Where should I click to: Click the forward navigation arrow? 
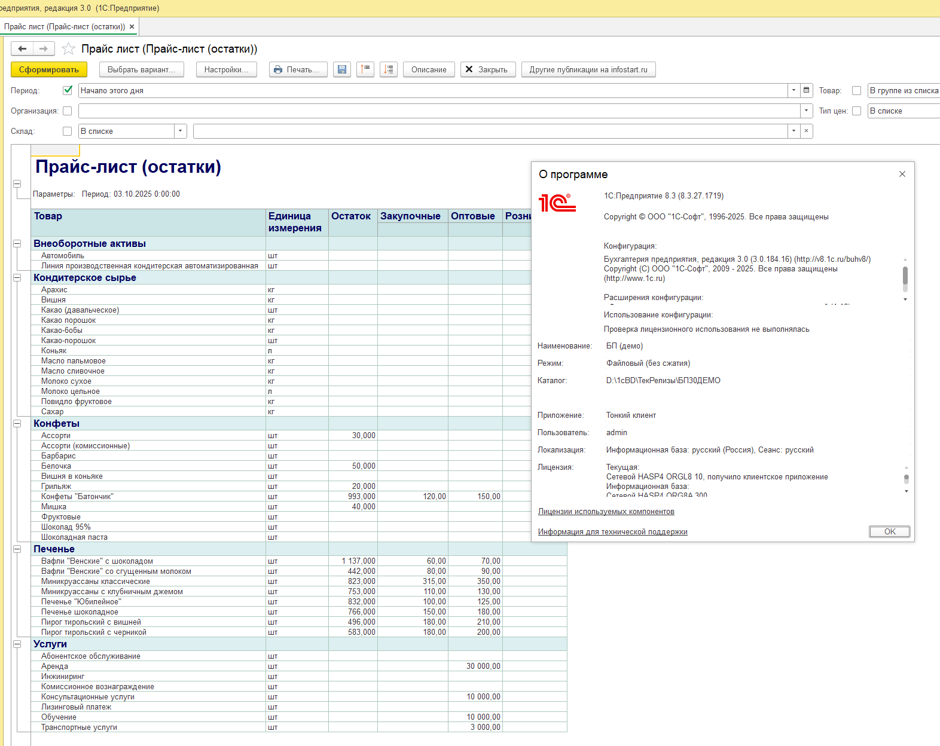pyautogui.click(x=44, y=48)
